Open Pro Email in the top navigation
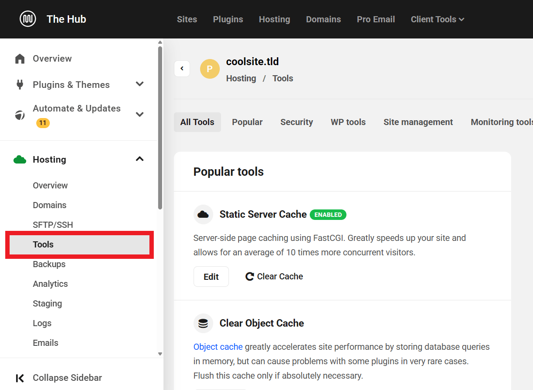Viewport: 533px width, 390px height. [376, 19]
